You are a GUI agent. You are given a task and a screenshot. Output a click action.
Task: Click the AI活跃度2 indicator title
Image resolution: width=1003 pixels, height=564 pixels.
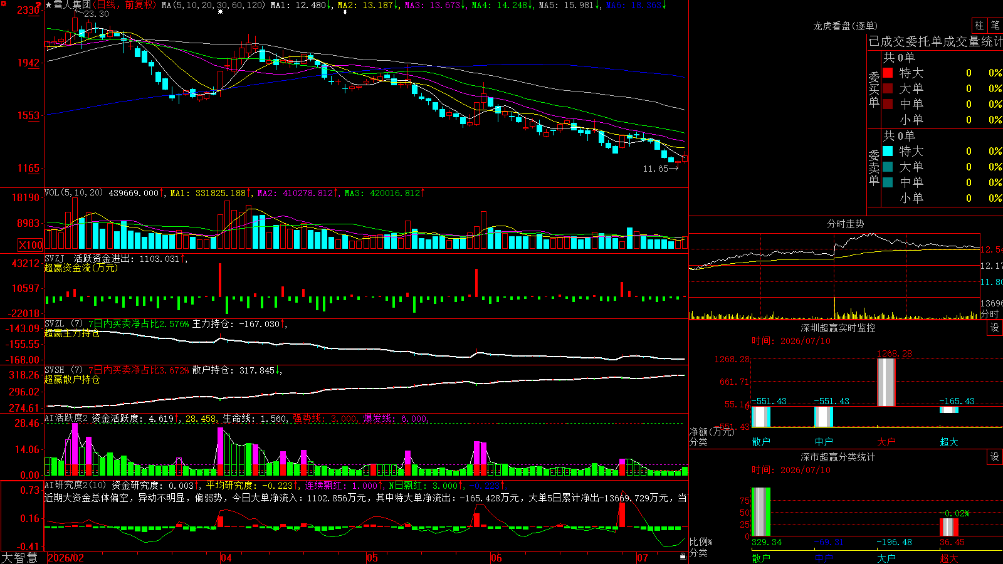click(66, 418)
